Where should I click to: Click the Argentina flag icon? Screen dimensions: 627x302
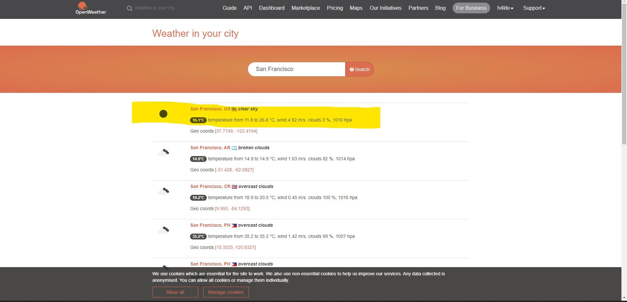[x=234, y=148]
